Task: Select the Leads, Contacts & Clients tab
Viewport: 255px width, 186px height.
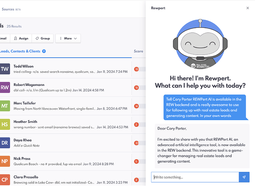Action: pos(20,51)
